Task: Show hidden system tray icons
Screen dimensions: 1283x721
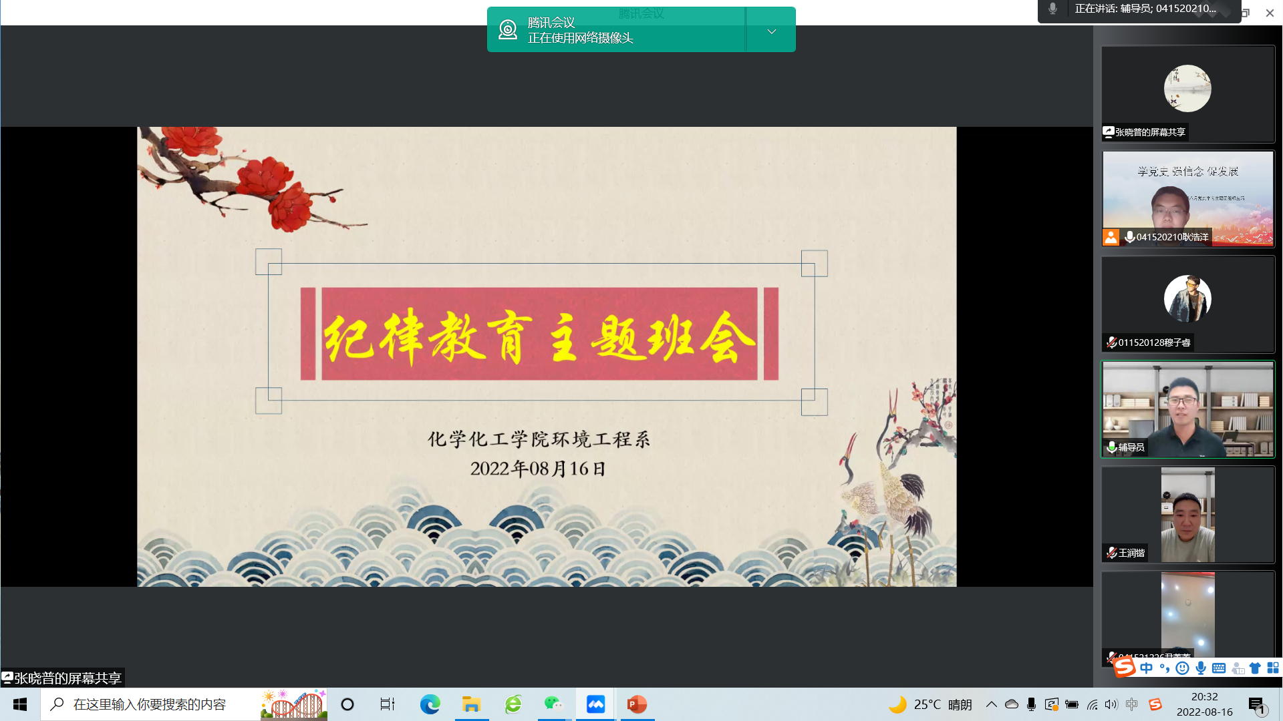Action: (992, 704)
